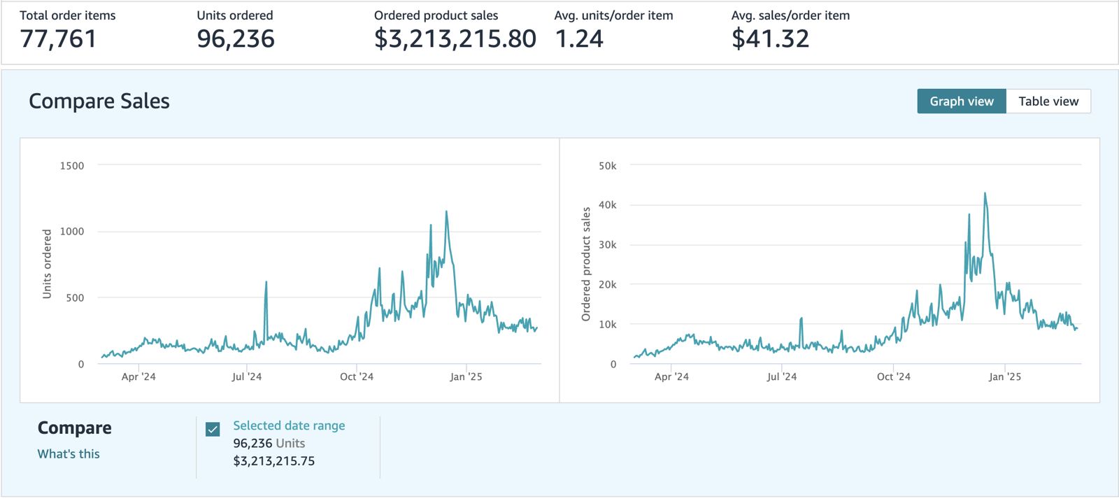Screen dimensions: 1119x499
Task: Click the July spike on Units ordered graph
Action: tap(266, 283)
